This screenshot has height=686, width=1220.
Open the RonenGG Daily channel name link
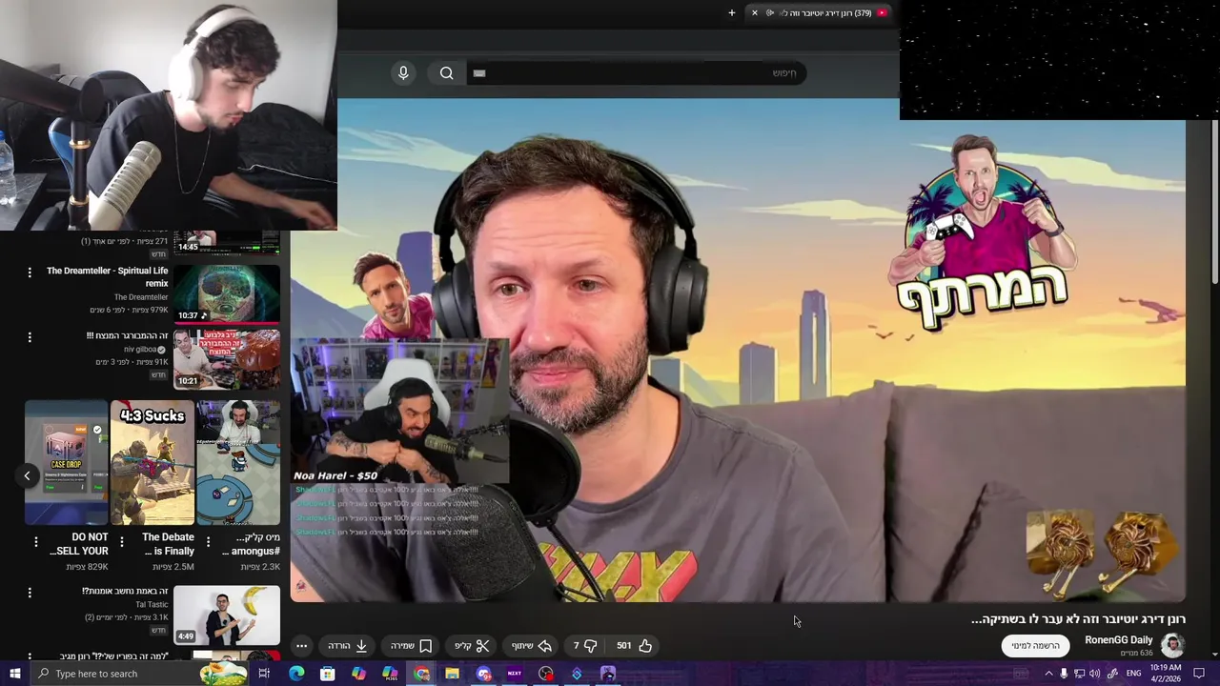(x=1119, y=640)
